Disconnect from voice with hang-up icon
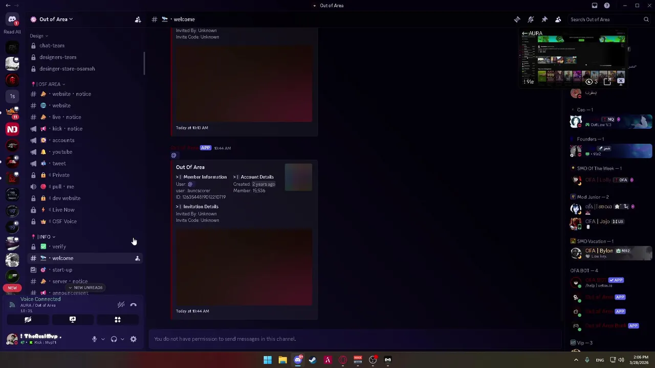Viewport: 655px width, 368px height. (x=134, y=305)
